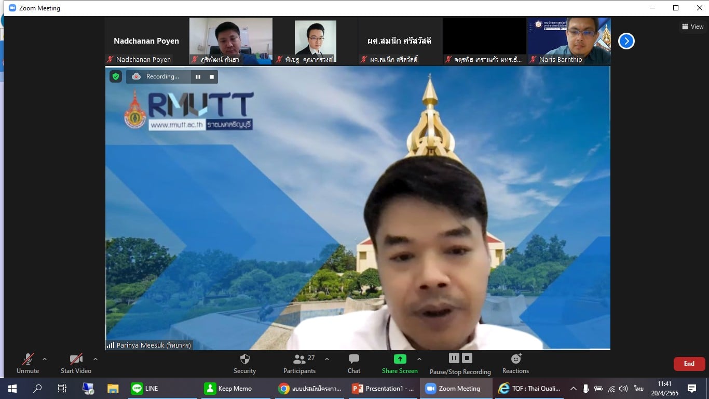Open Task View in taskbar
This screenshot has height=399, width=709.
62,389
